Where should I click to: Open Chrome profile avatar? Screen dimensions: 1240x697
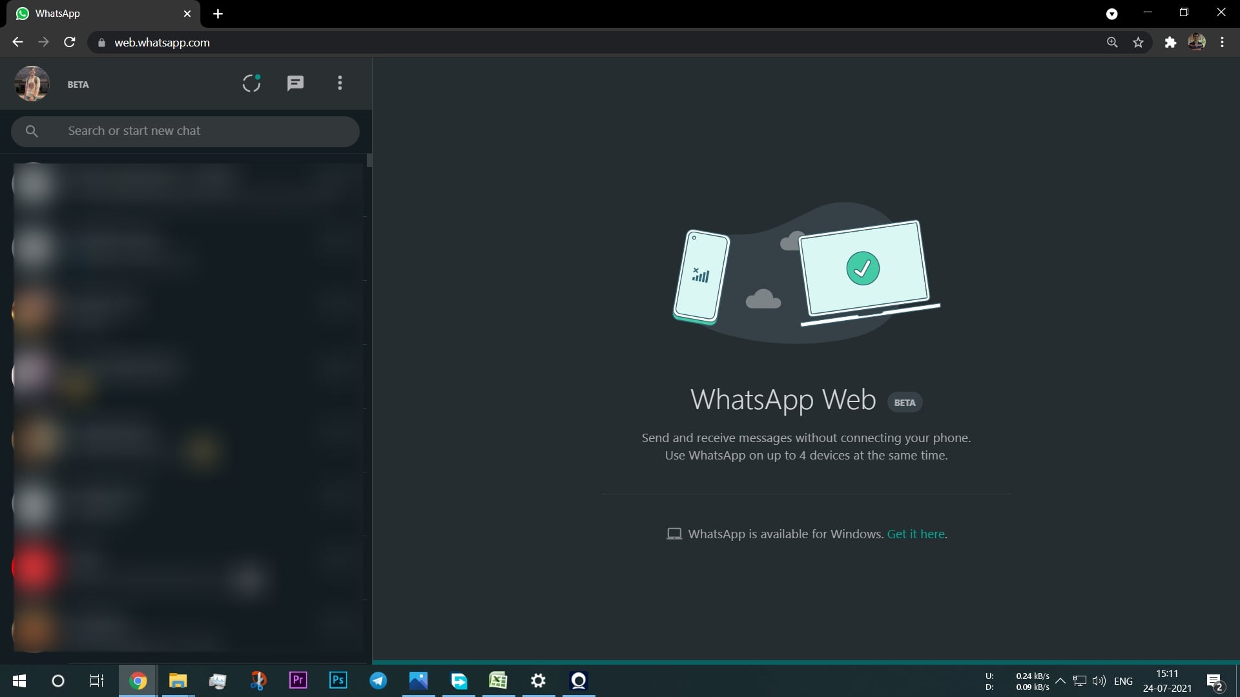point(1197,43)
